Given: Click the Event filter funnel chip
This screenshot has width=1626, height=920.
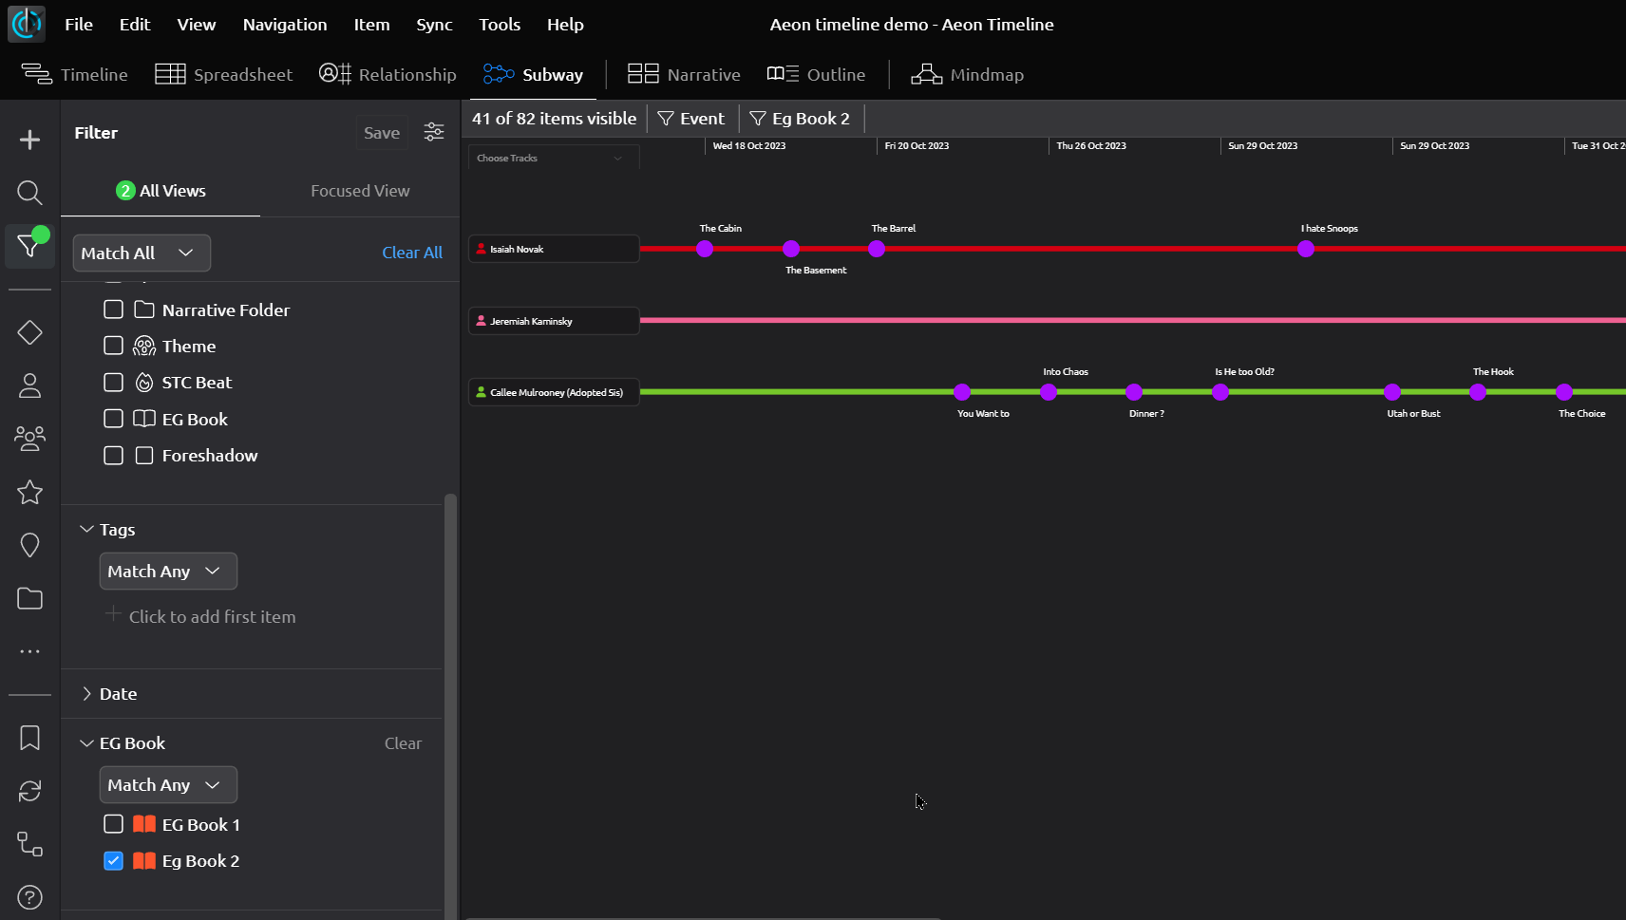Looking at the screenshot, I should pos(691,119).
